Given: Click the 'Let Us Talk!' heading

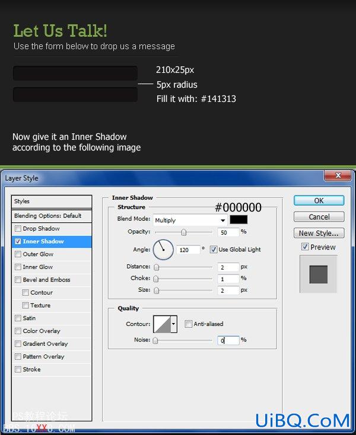Looking at the screenshot, I should coord(61,30).
